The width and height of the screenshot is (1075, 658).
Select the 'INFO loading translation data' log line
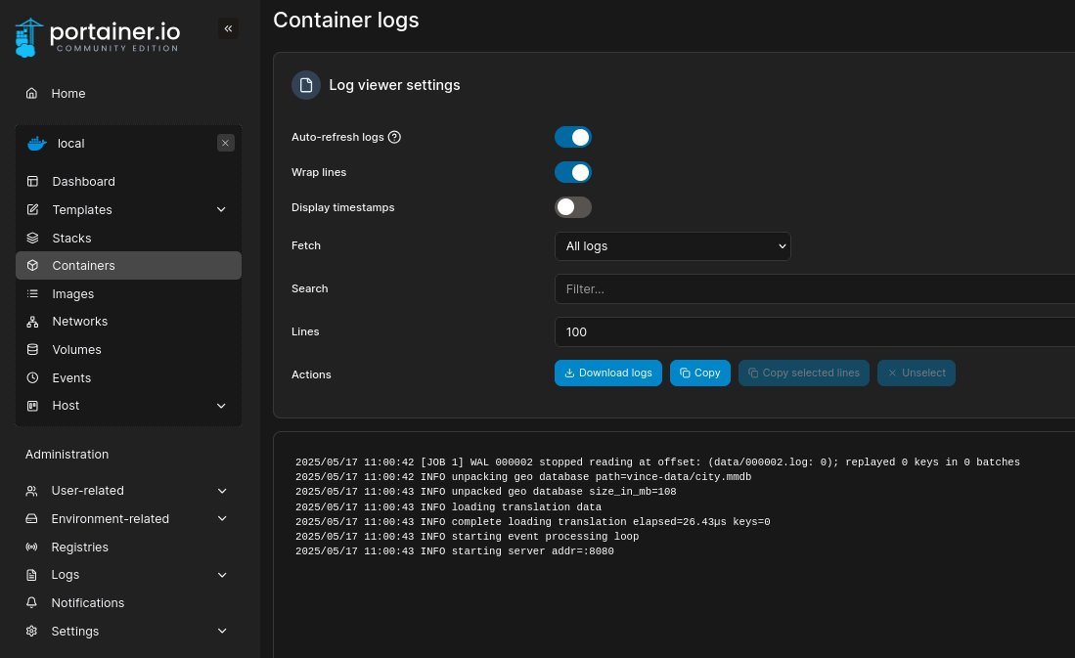coord(448,507)
